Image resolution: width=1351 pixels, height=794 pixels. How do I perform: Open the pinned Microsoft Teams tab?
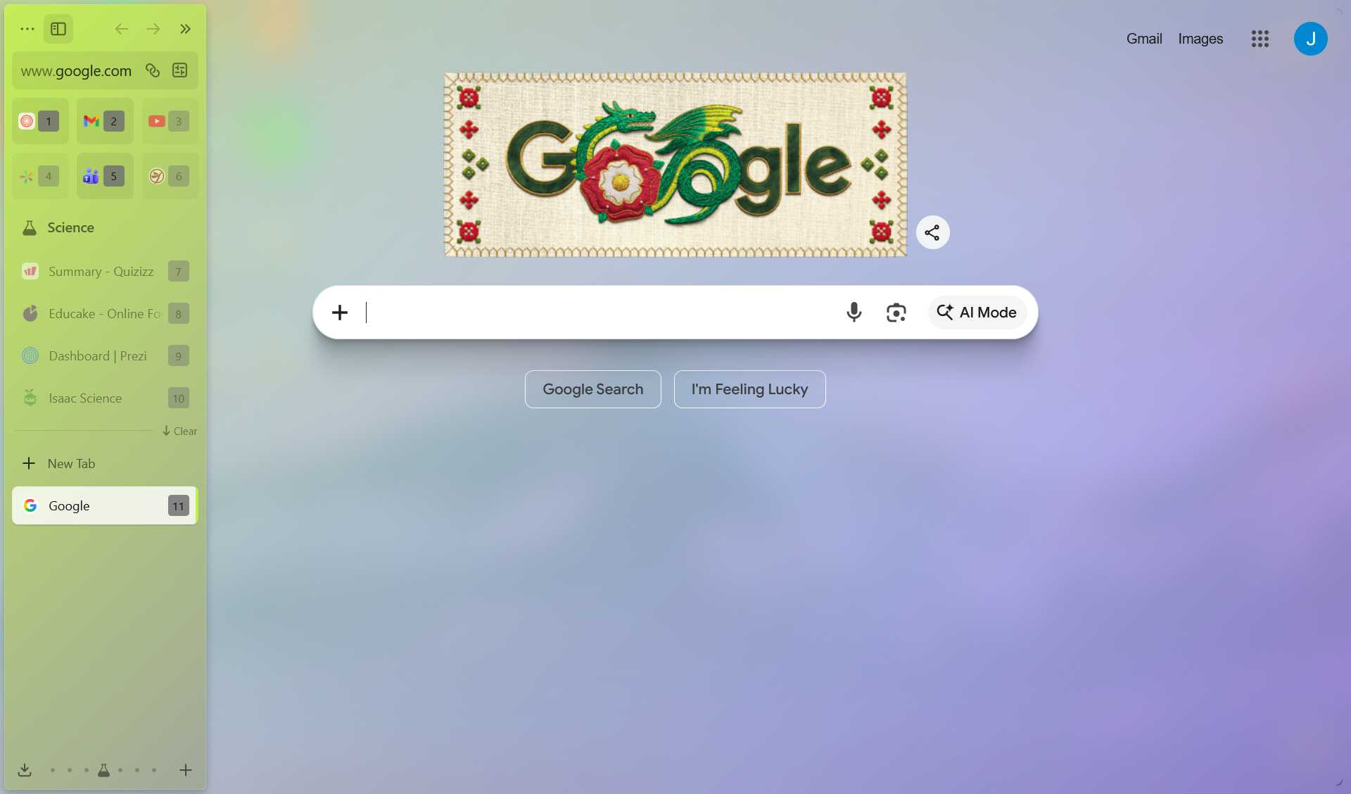pyautogui.click(x=105, y=176)
